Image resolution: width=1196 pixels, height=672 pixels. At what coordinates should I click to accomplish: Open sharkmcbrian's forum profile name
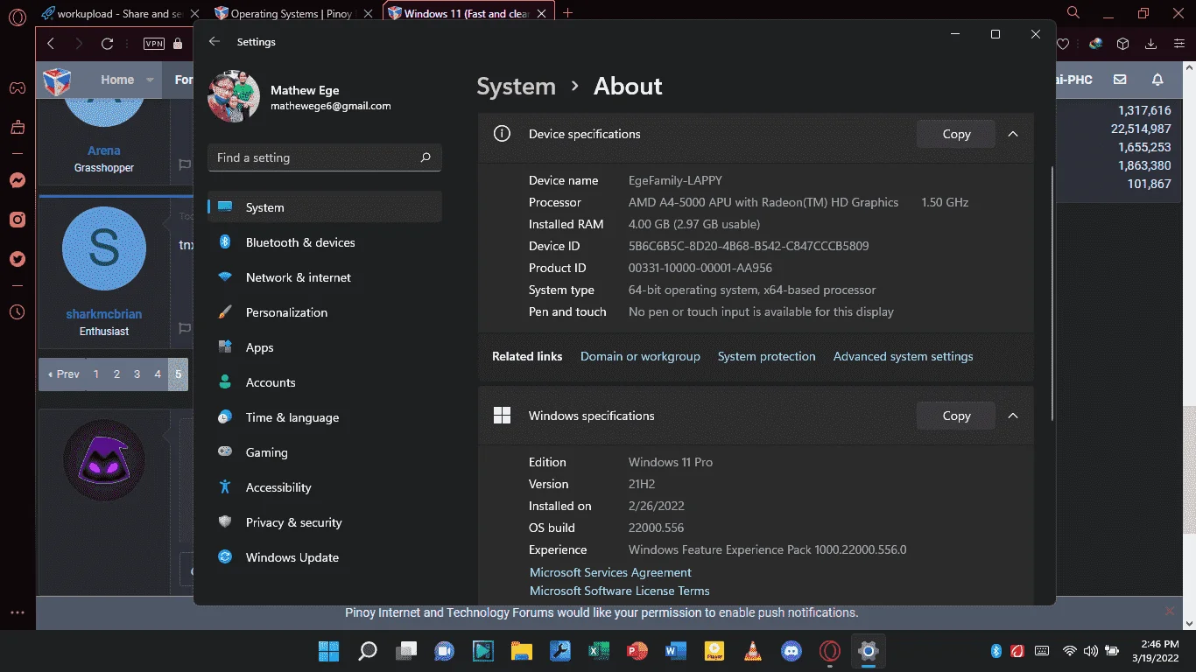pos(104,314)
